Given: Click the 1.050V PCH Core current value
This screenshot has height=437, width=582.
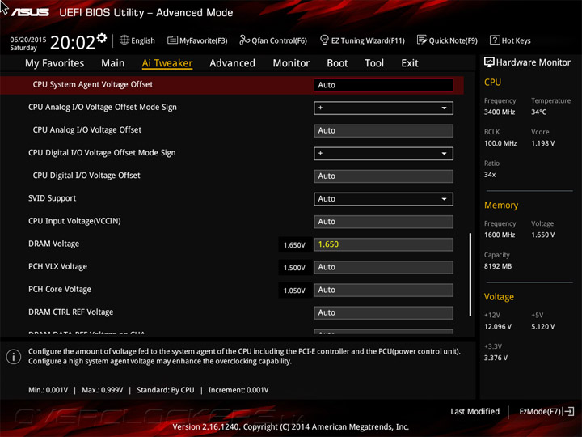Looking at the screenshot, I should 294,291.
